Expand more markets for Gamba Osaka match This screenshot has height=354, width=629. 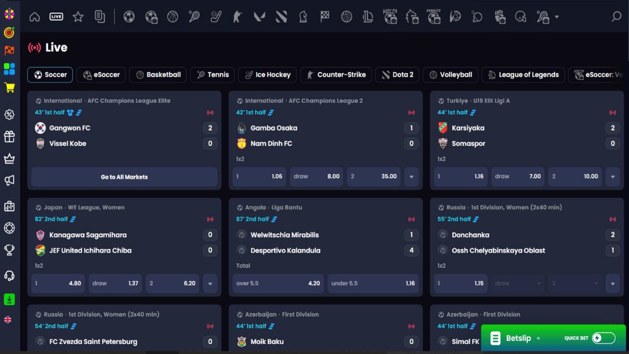411,177
